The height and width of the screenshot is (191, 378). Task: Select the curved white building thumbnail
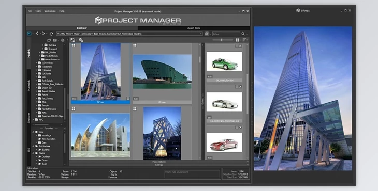coord(100,135)
